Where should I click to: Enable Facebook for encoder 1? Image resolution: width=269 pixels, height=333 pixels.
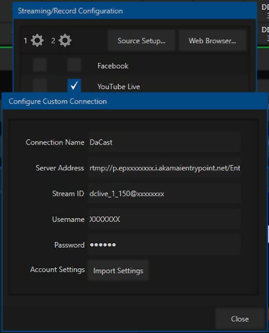40,65
